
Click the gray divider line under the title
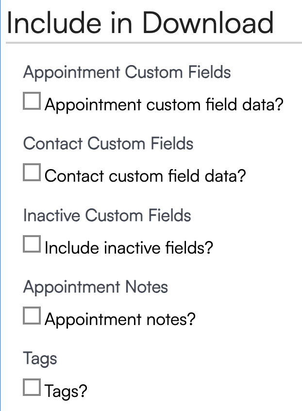153,43
